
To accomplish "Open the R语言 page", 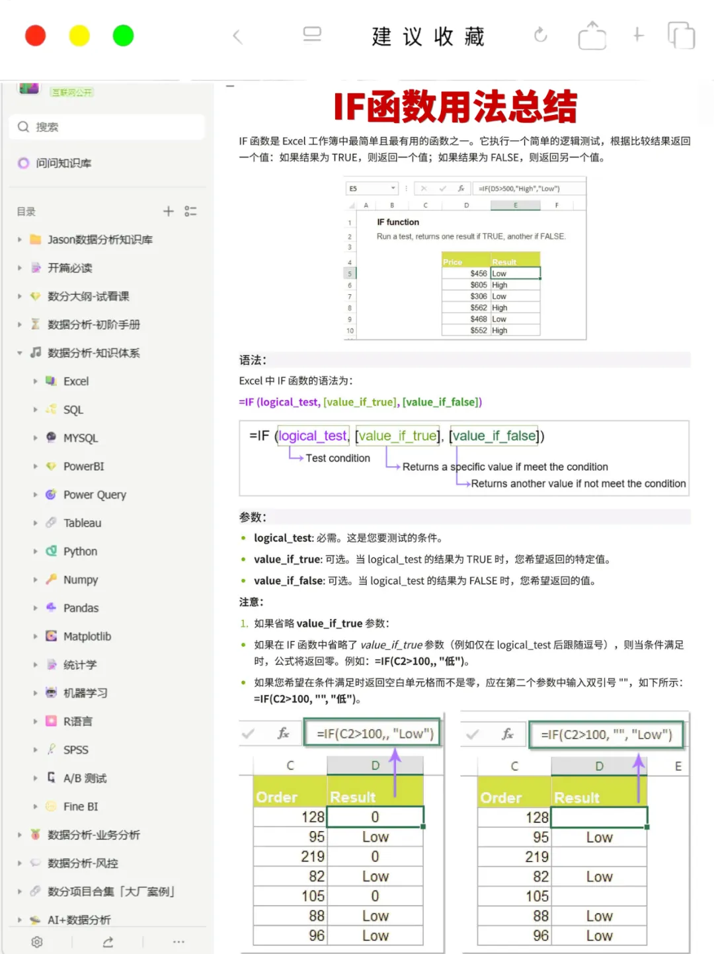I will (78, 721).
